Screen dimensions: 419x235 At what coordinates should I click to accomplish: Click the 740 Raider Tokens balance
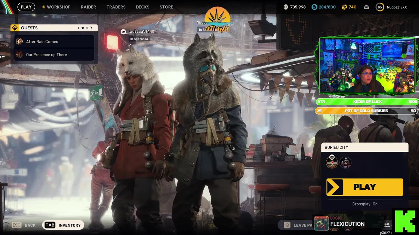pos(353,7)
